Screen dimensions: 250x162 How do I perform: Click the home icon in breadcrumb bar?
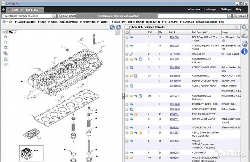pos(10,22)
